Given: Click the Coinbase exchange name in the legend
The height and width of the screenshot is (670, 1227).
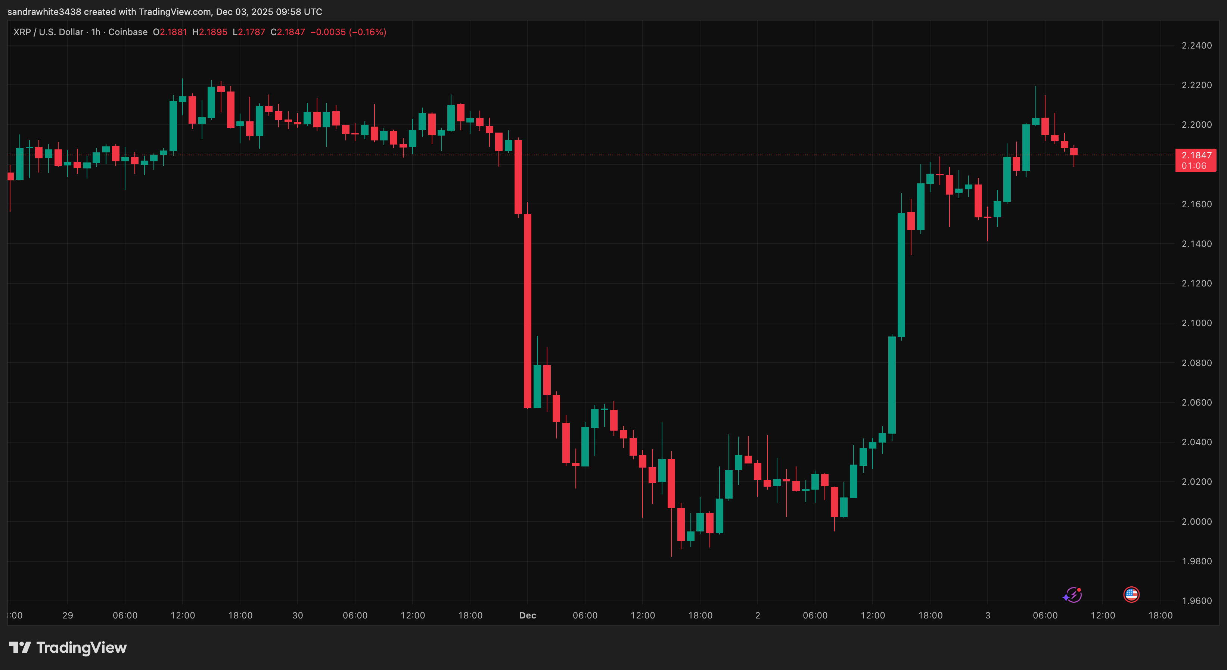Looking at the screenshot, I should click(x=128, y=32).
